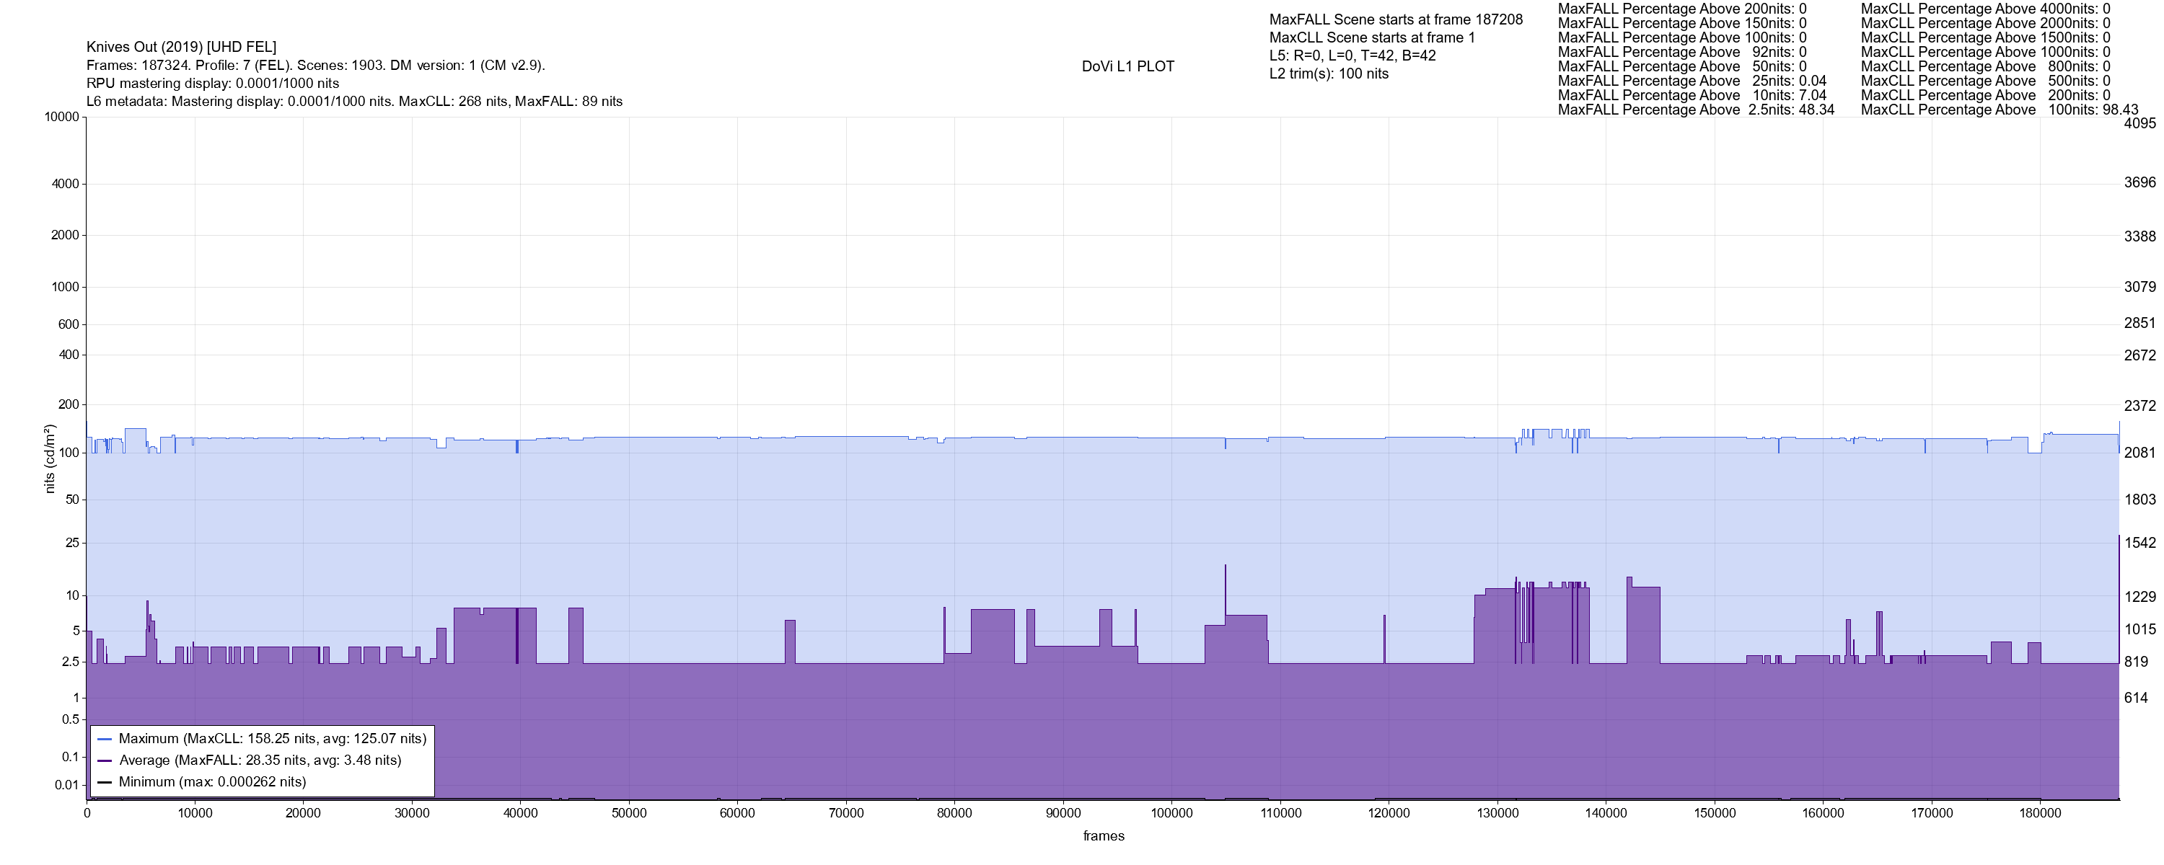2164x865 pixels.
Task: Click 'MaxFALL Percentage Above 2.5nits: 48.34' text
Action: click(x=1695, y=110)
